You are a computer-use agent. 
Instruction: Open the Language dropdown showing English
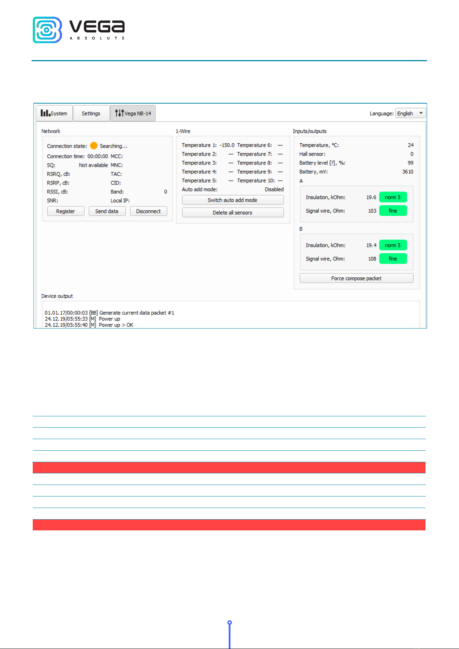(x=410, y=113)
